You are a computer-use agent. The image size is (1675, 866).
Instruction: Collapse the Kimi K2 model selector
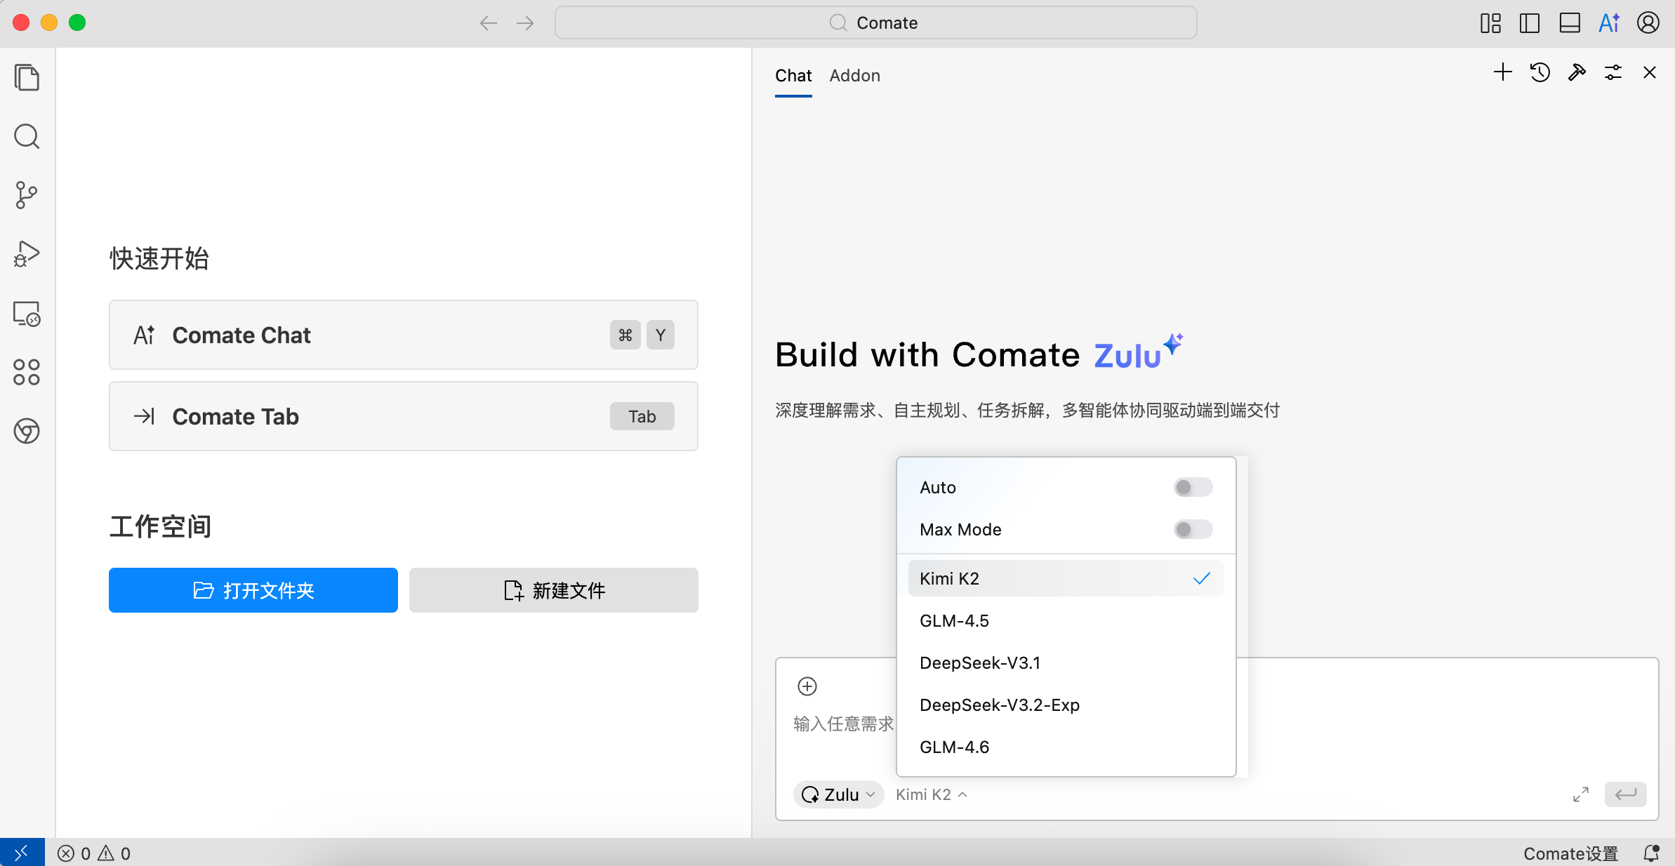point(932,794)
